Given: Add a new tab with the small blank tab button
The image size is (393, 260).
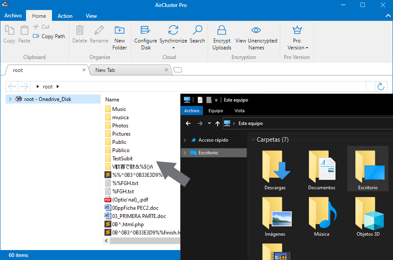Looking at the screenshot, I should pyautogui.click(x=178, y=70).
